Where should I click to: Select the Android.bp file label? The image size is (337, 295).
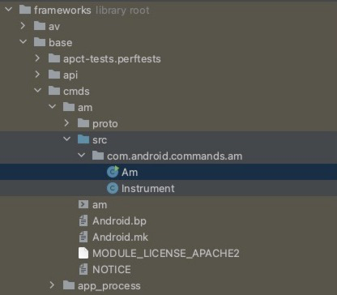click(x=119, y=221)
